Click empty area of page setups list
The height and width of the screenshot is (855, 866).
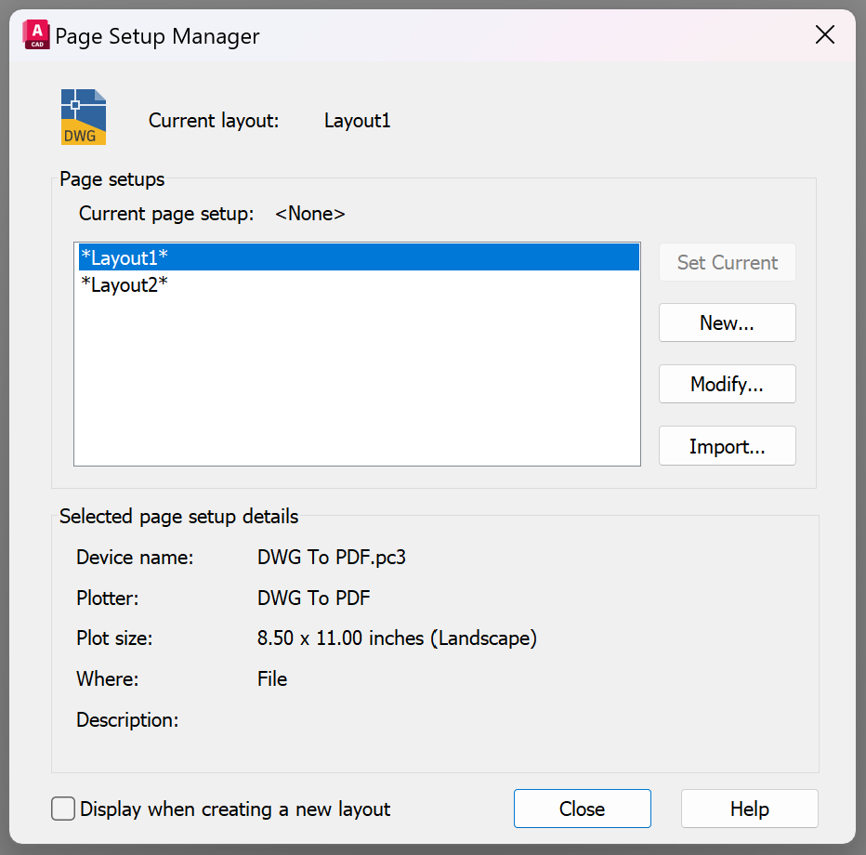pos(357,390)
